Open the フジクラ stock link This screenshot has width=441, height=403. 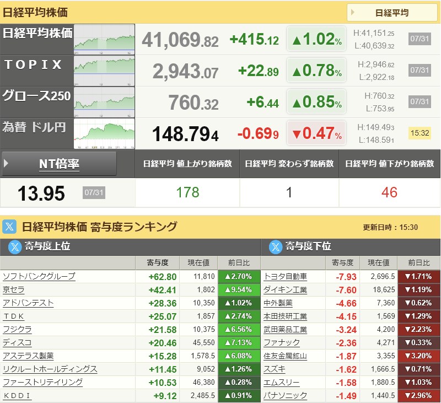click(x=17, y=329)
